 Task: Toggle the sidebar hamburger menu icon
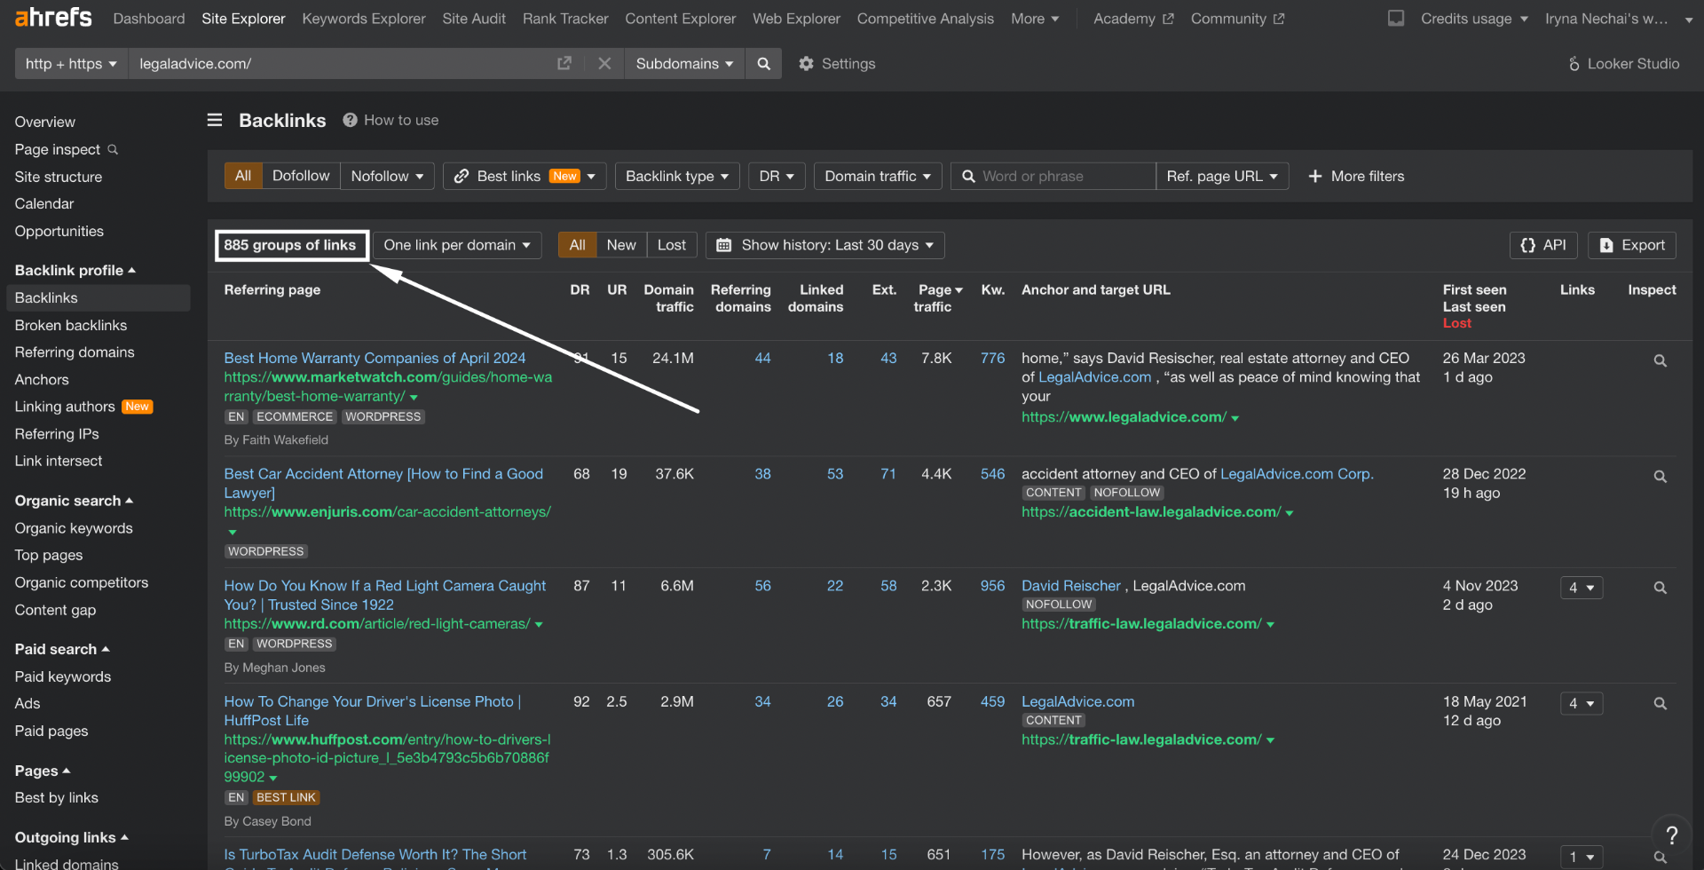tap(215, 120)
